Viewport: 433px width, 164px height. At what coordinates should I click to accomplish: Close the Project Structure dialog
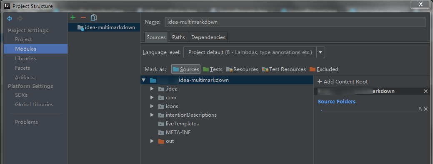pos(420,4)
